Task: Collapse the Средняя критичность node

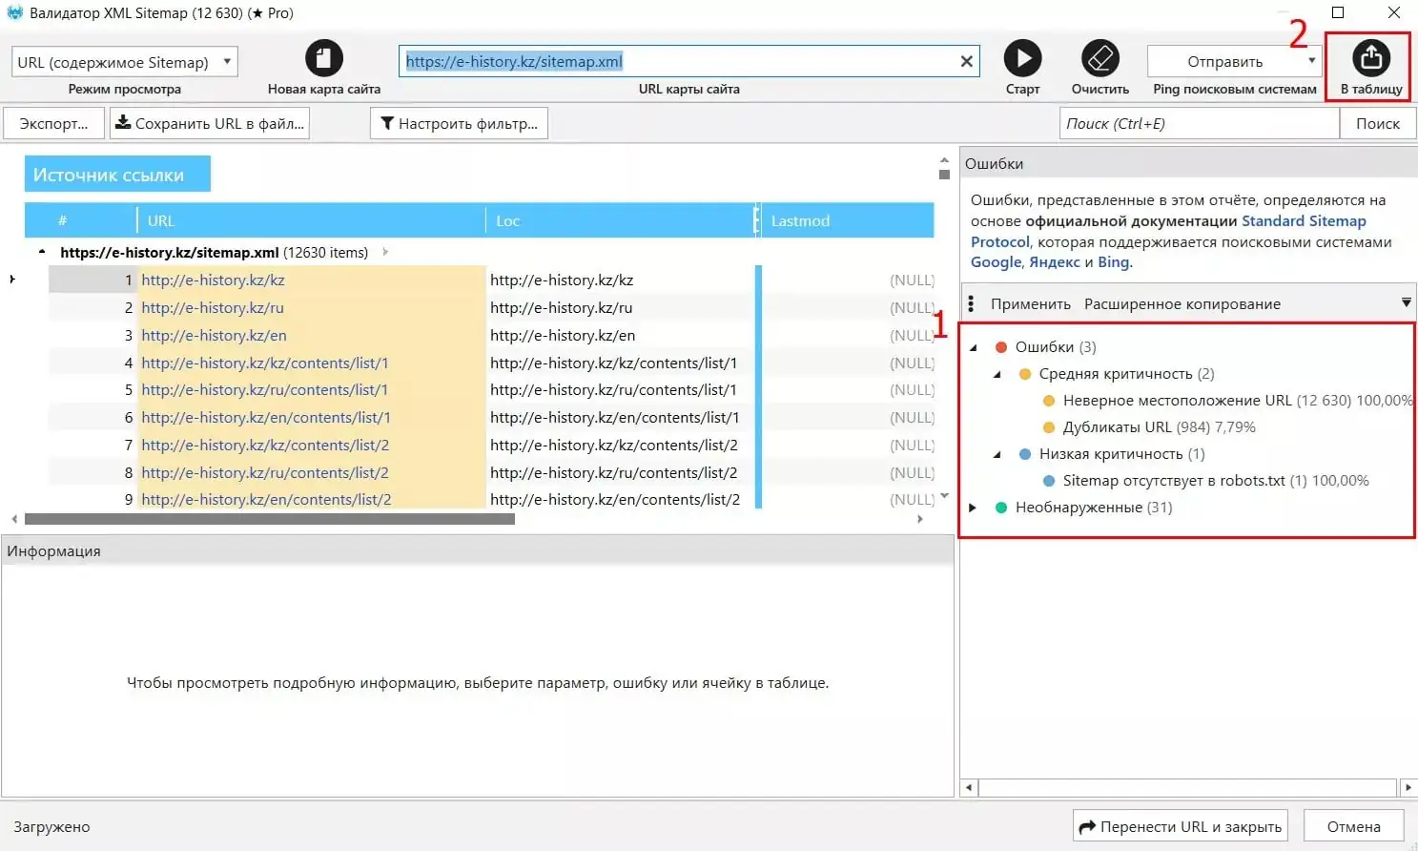Action: [997, 374]
